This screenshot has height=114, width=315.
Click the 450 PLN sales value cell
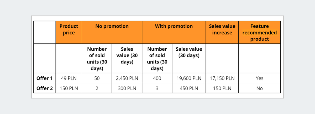coord(189,88)
